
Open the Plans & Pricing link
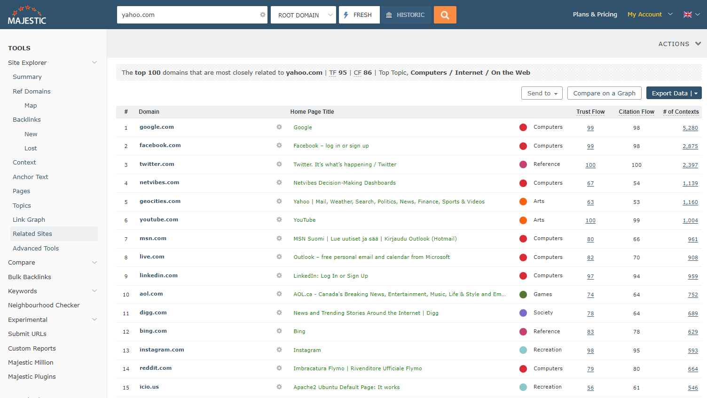pos(595,15)
